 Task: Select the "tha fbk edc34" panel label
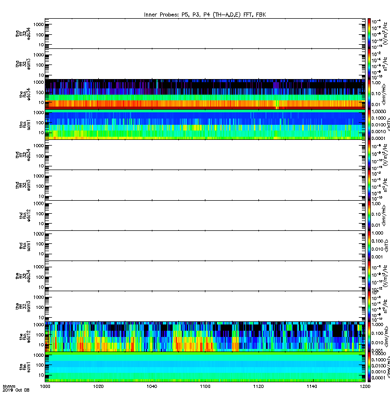tap(25, 94)
